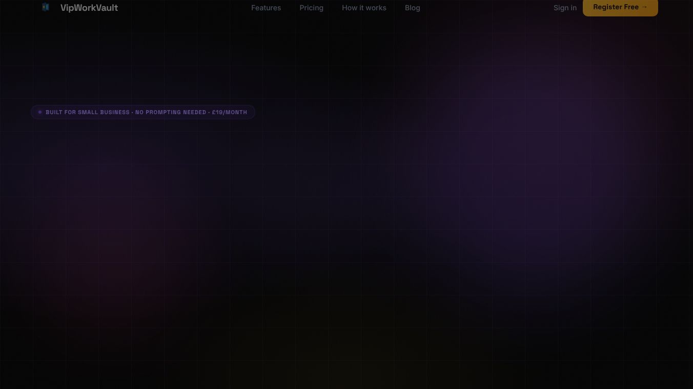Click empty header space between Blog and Sign in

pos(487,8)
